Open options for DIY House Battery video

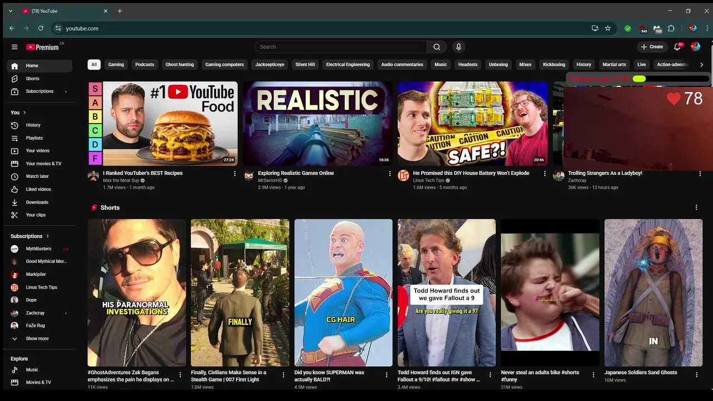point(545,174)
